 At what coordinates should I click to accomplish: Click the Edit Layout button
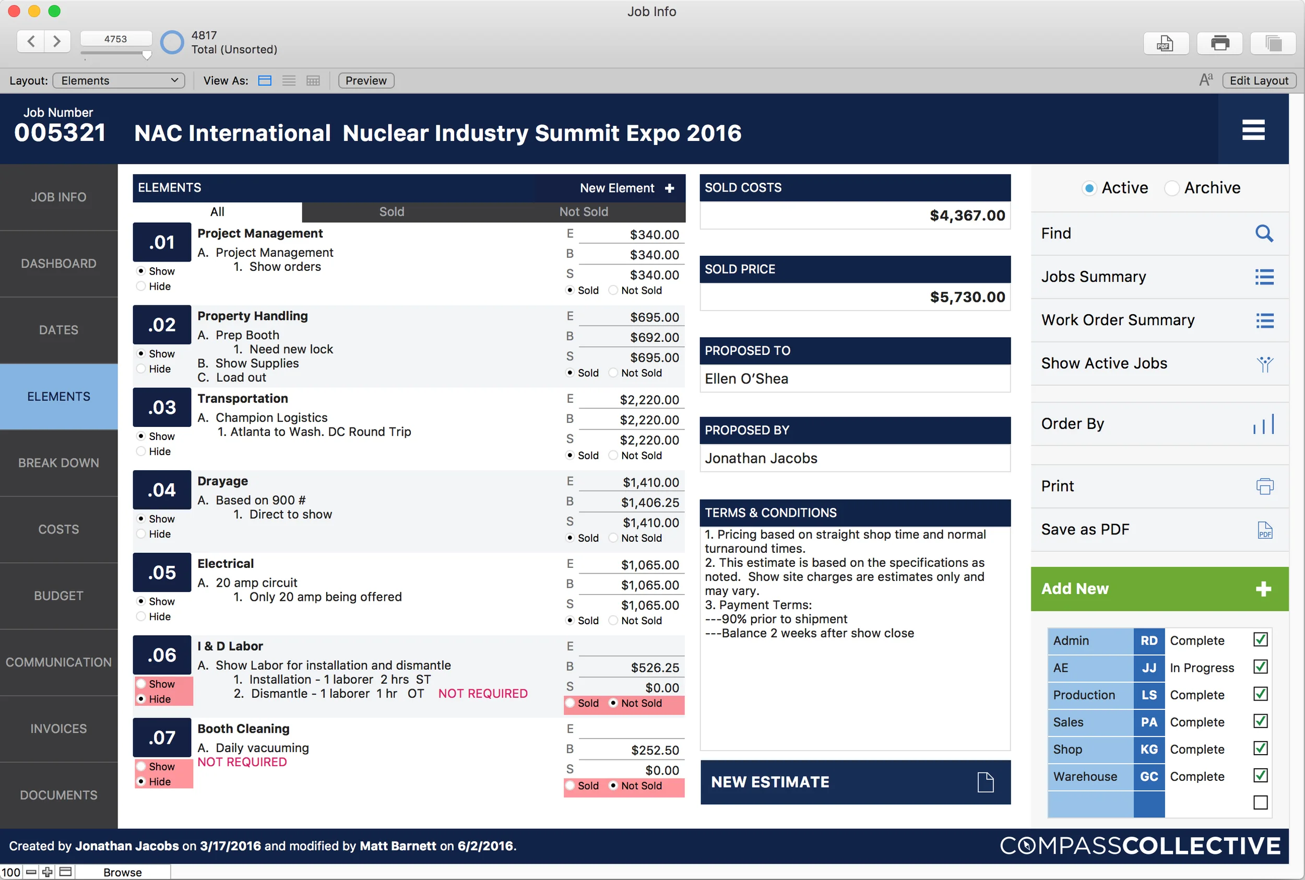pos(1259,81)
